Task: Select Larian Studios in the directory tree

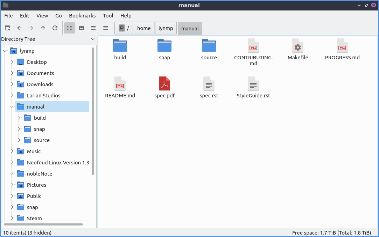Action: [43, 96]
